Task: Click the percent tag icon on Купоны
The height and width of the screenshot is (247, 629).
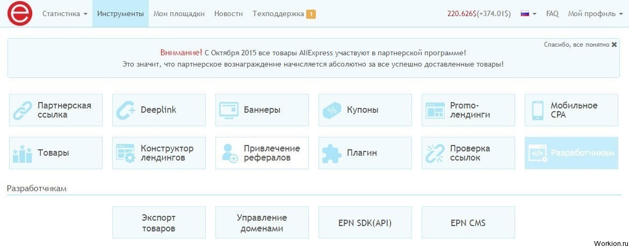Action: pos(332,110)
